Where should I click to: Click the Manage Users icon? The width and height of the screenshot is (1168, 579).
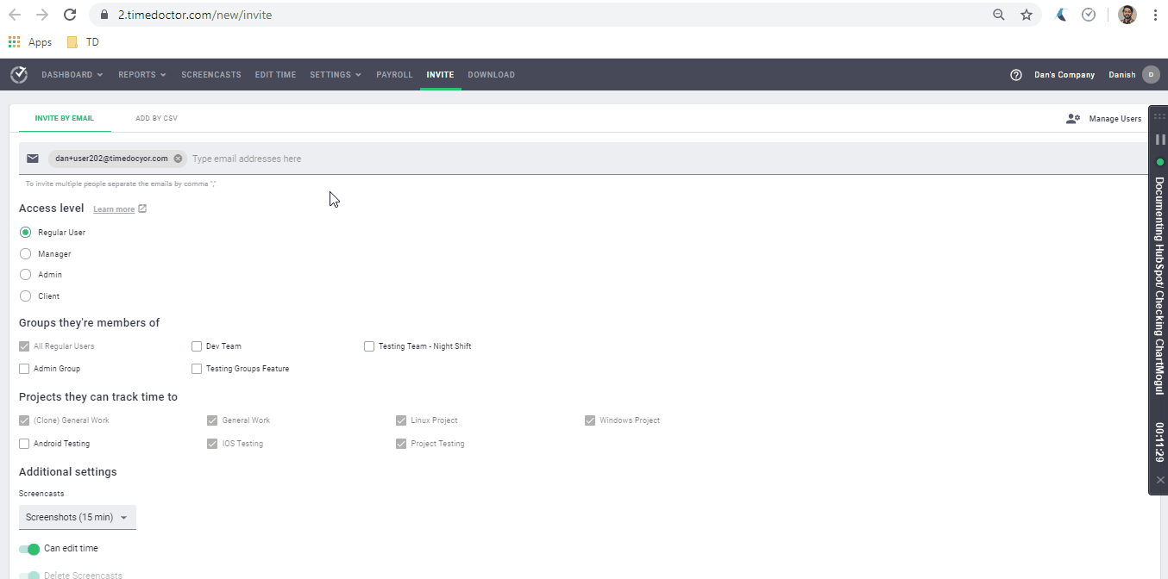pos(1073,119)
